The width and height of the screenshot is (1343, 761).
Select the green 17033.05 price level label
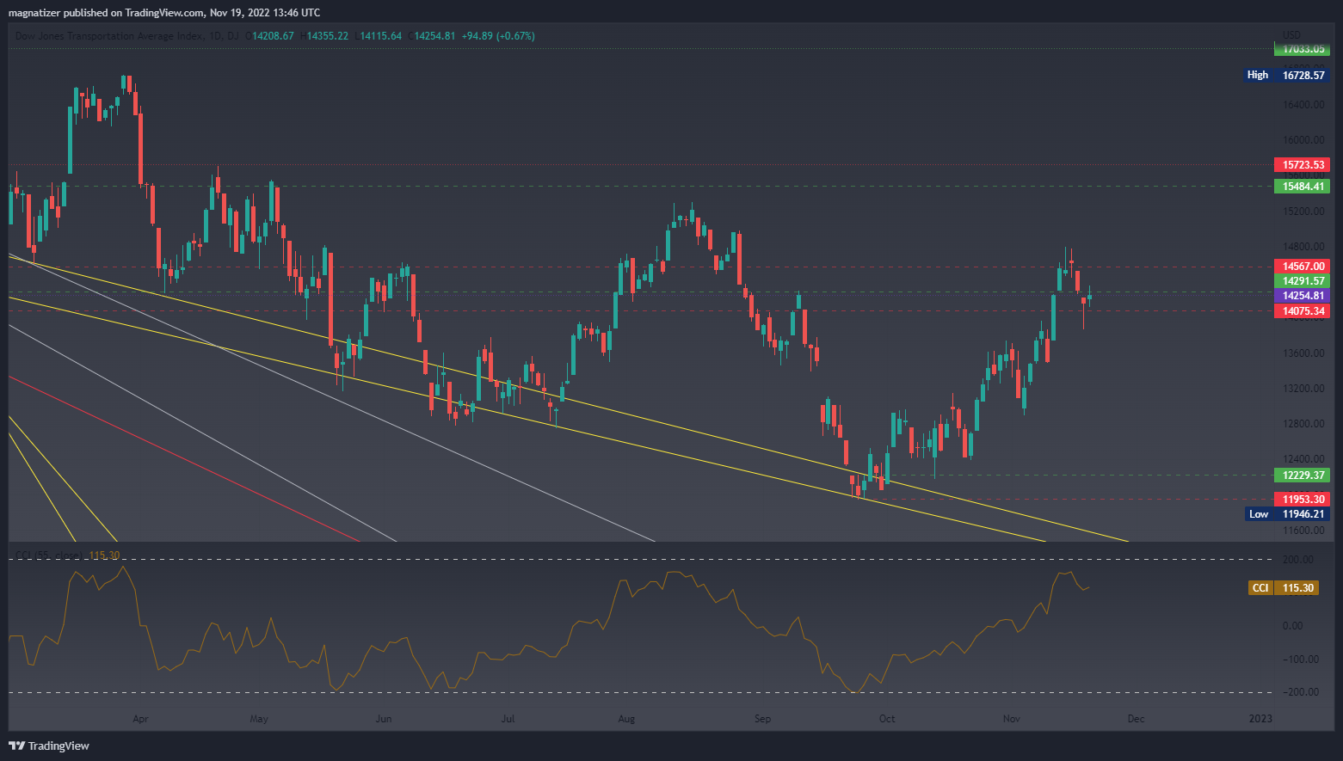point(1302,50)
